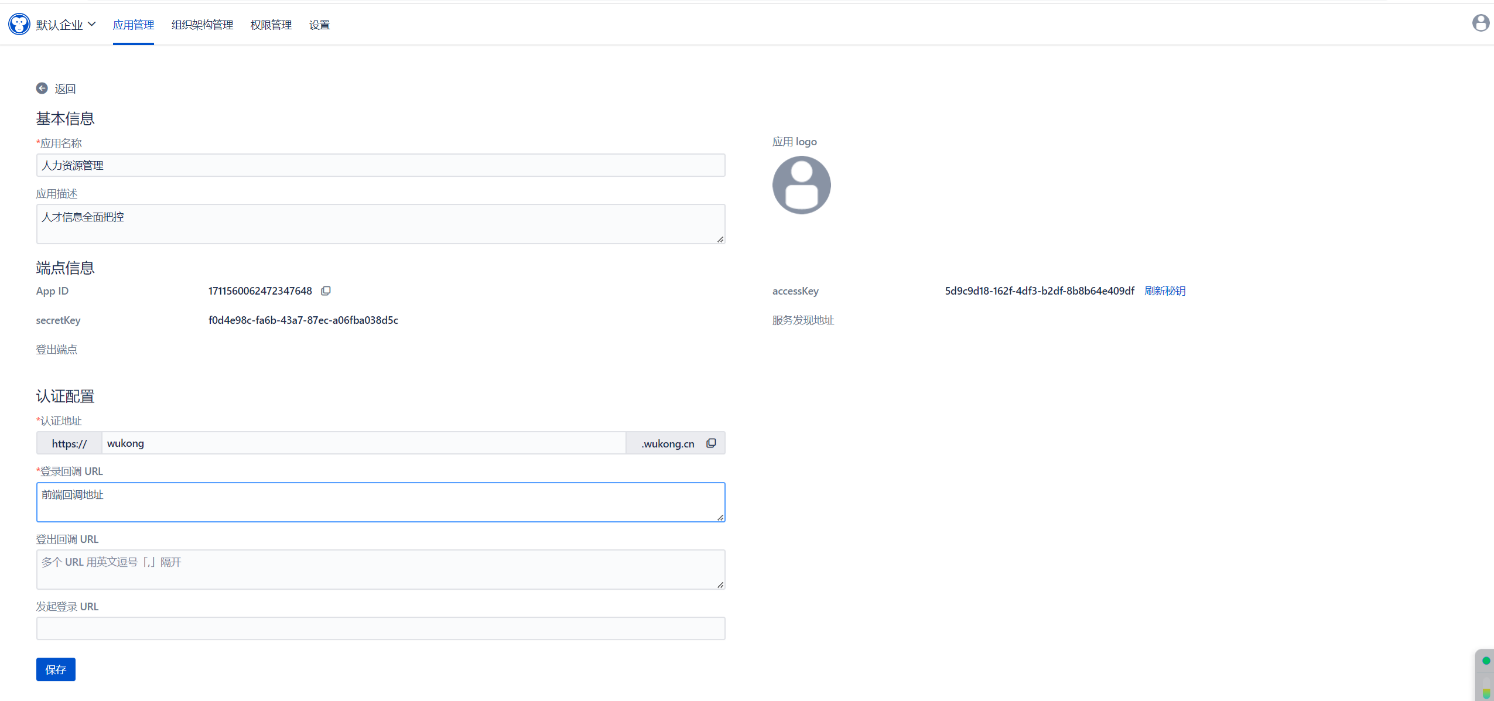The width and height of the screenshot is (1494, 701).
Task: Click the application logo placeholder image
Action: tap(801, 185)
